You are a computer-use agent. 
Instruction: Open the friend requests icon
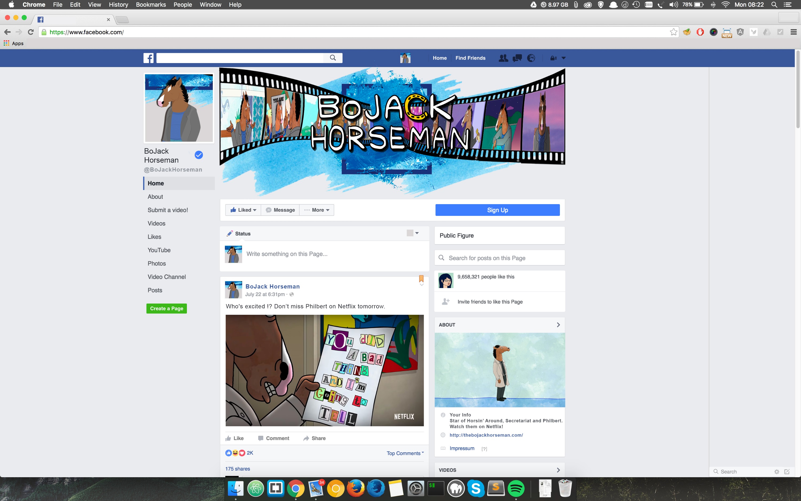click(503, 58)
